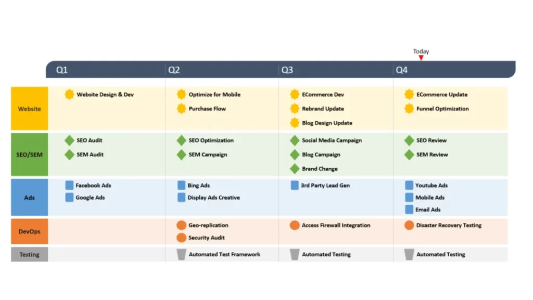Viewport: 533px width, 300px height.
Task: Click the Website Design & Dev sun icon
Action: (x=69, y=94)
